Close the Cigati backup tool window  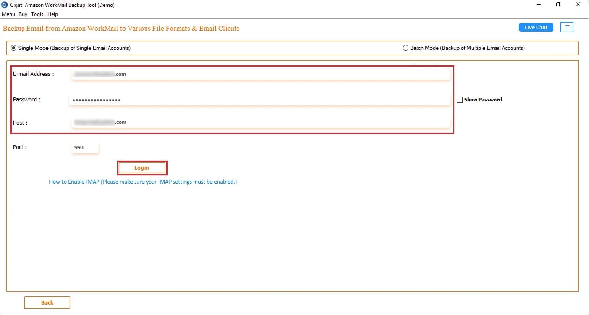coord(579,5)
